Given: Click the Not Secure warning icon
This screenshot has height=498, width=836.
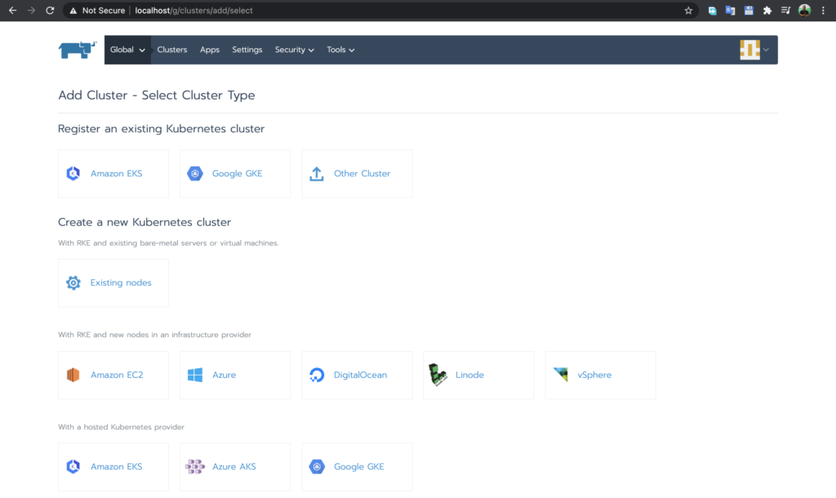Looking at the screenshot, I should pyautogui.click(x=73, y=11).
